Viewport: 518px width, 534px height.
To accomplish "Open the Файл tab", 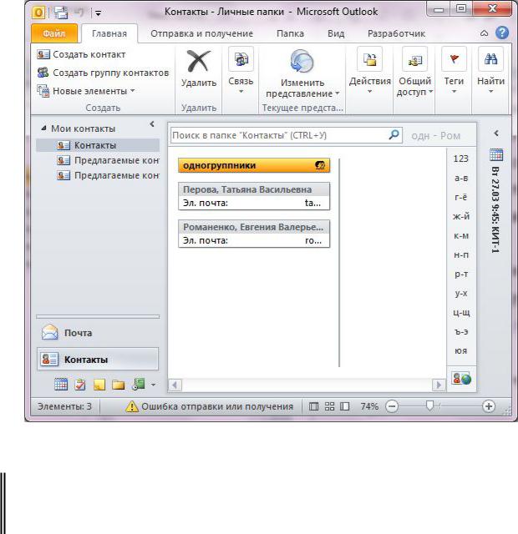I will tap(53, 33).
